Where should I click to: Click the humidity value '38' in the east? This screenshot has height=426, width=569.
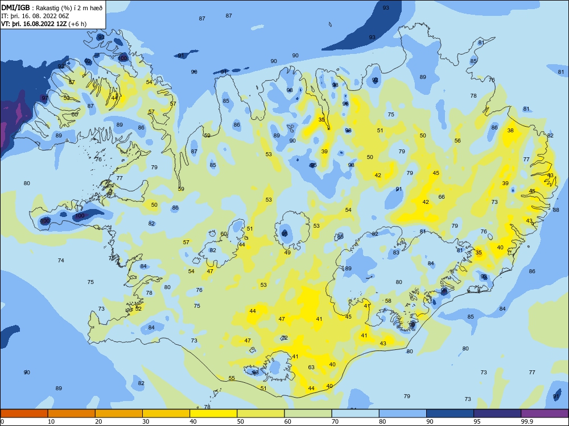tap(510, 131)
